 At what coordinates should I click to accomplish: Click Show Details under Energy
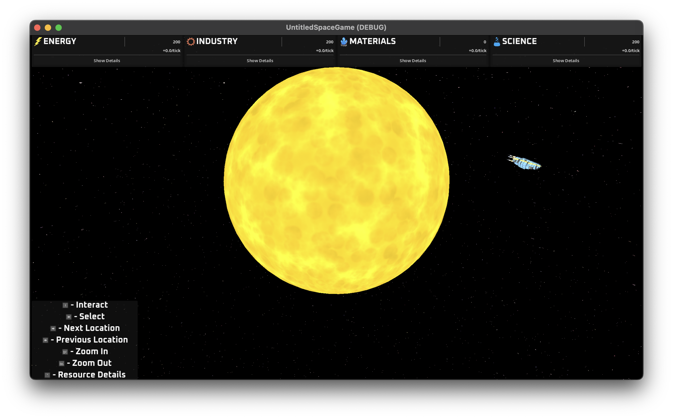coord(107,60)
